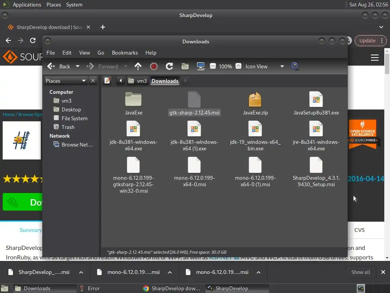Expand options for second mono msi download
Image resolution: width=390 pixels, height=293 pixels.
click(259, 272)
